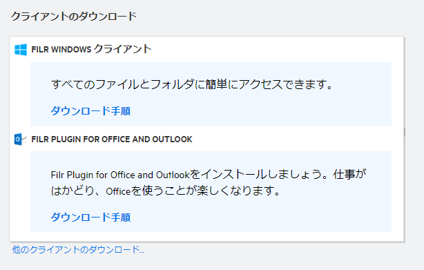Click the word OUTLOOK in the second heading
The image size is (424, 270).
(x=172, y=139)
